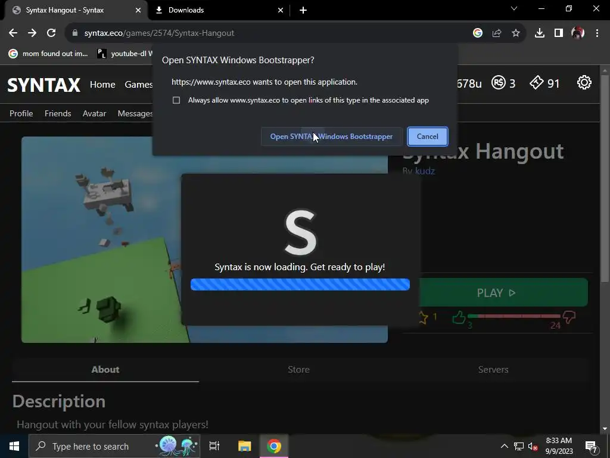
Task: Go back using the browser back arrow
Action: pos(13,33)
